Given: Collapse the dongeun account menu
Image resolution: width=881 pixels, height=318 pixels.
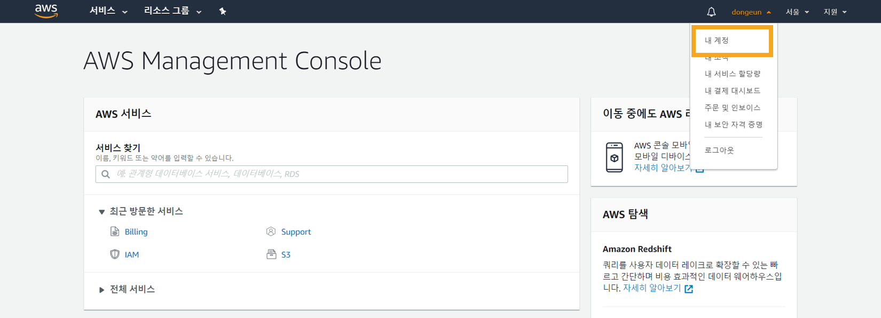Looking at the screenshot, I should point(751,12).
